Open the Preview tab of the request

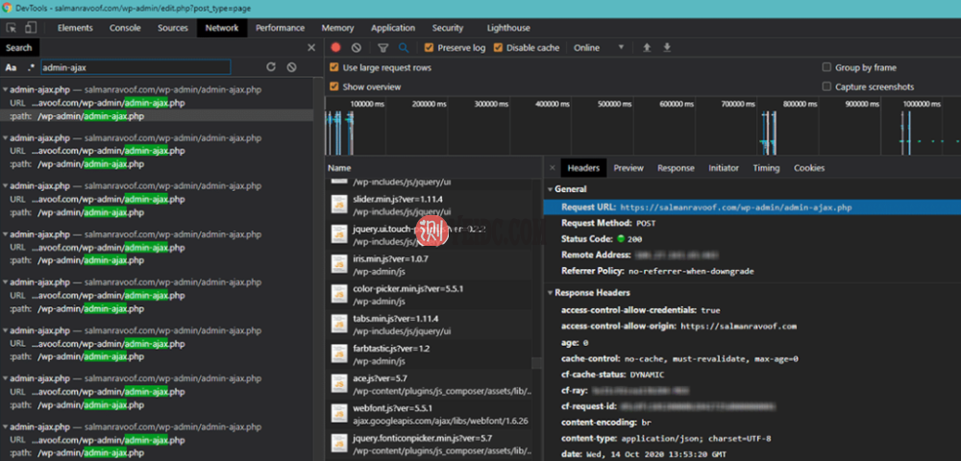628,168
